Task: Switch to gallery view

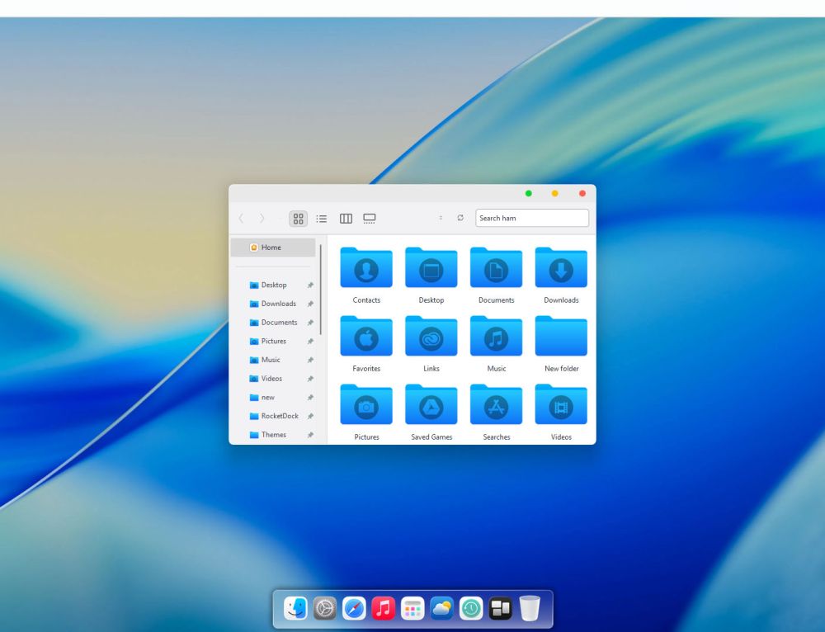Action: coord(369,218)
